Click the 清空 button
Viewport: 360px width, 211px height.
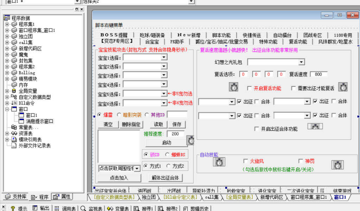point(108,125)
